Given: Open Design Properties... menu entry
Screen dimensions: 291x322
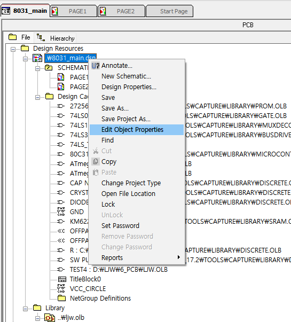Looking at the screenshot, I should 137,87.
